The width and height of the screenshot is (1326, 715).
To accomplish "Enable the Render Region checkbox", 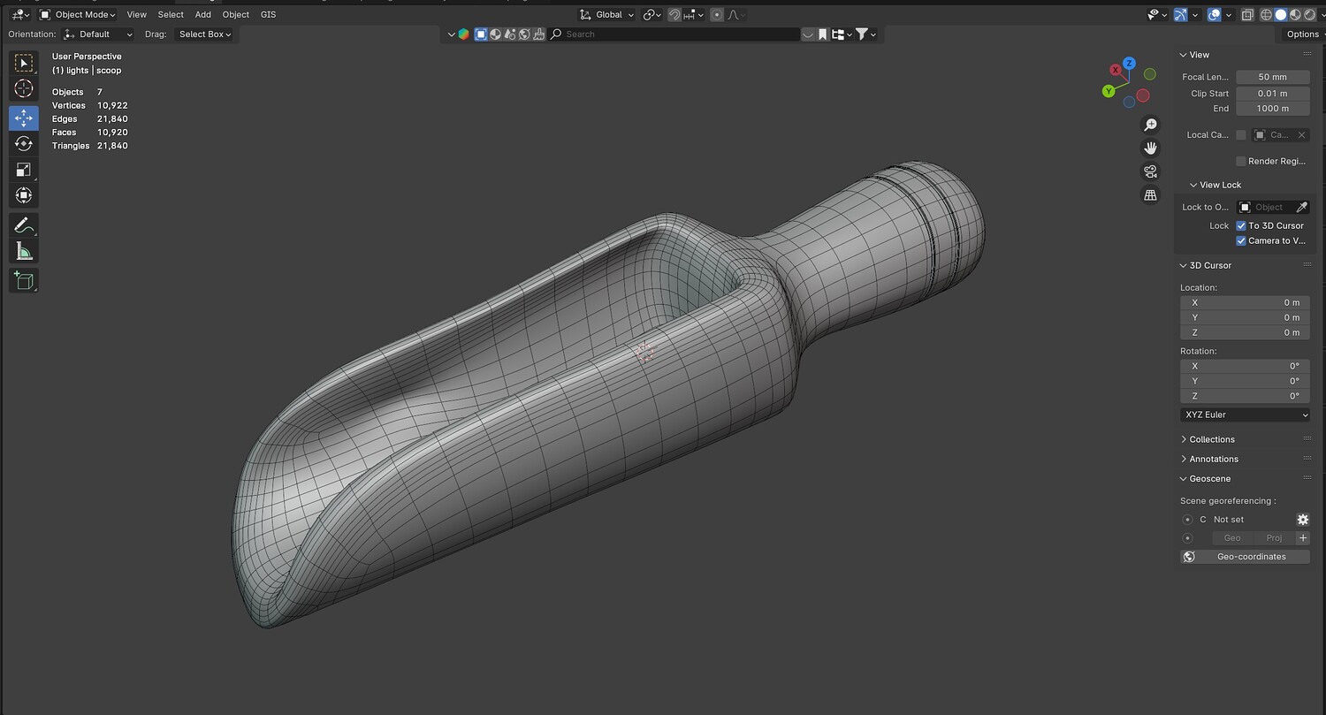I will 1241,161.
